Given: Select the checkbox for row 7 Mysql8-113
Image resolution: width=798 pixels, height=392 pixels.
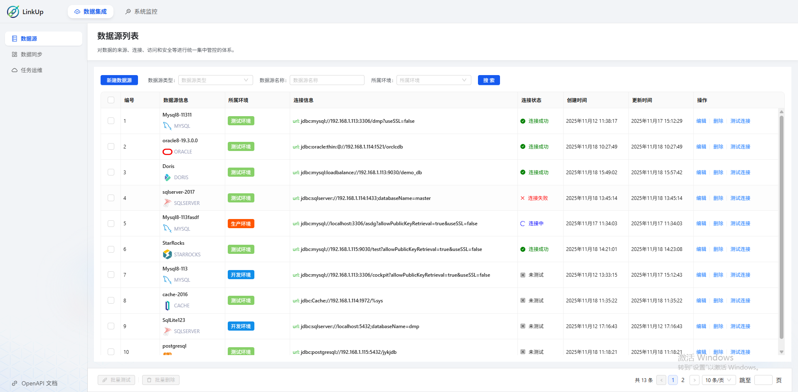Looking at the screenshot, I should point(111,275).
